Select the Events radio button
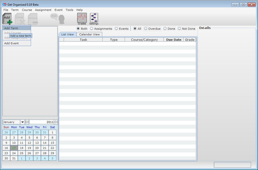Viewport: 258px width, 170px height. pyautogui.click(x=116, y=29)
